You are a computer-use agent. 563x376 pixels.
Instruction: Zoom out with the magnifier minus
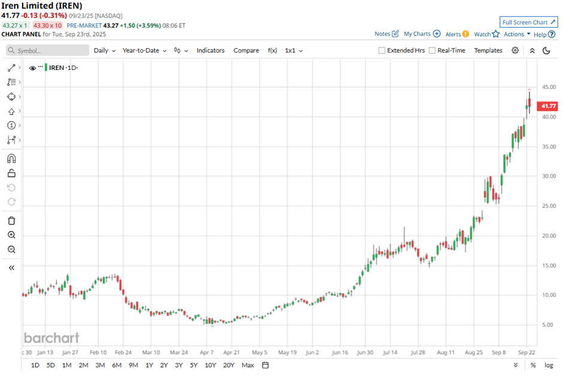(11, 249)
